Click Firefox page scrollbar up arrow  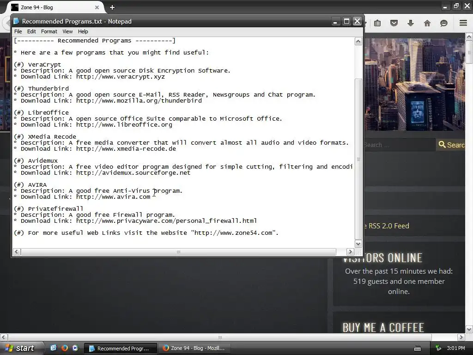click(x=469, y=37)
